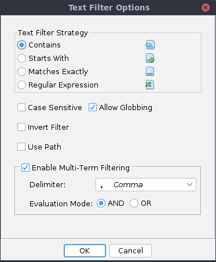Open the Delimiter Comma dropdown
This screenshot has width=216, height=262.
pyautogui.click(x=146, y=185)
